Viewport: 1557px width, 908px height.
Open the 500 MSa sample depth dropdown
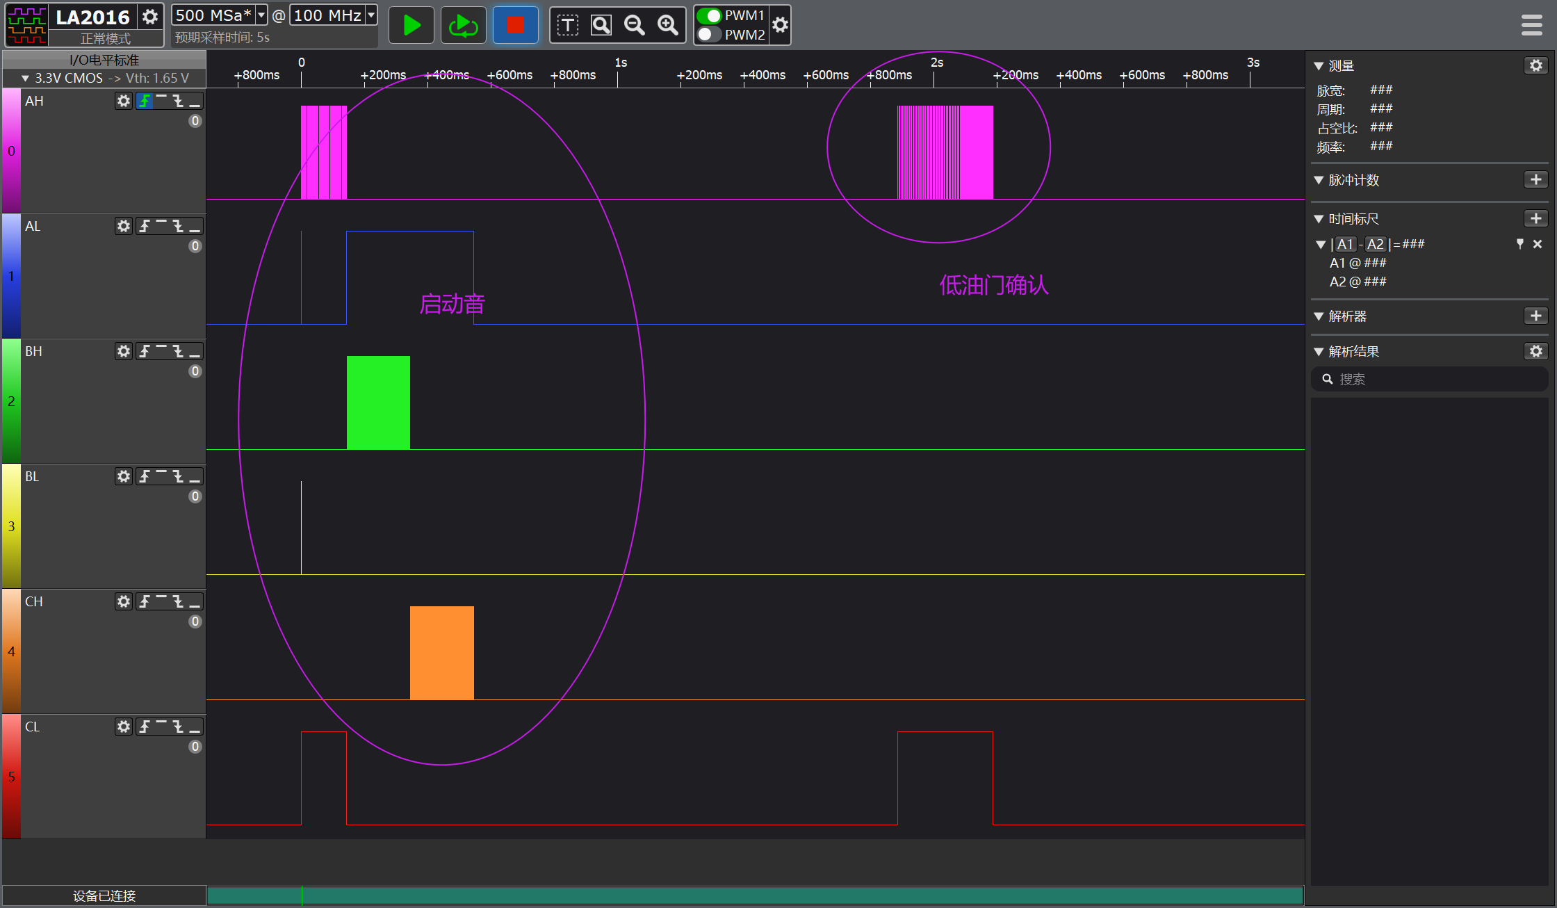pos(261,15)
